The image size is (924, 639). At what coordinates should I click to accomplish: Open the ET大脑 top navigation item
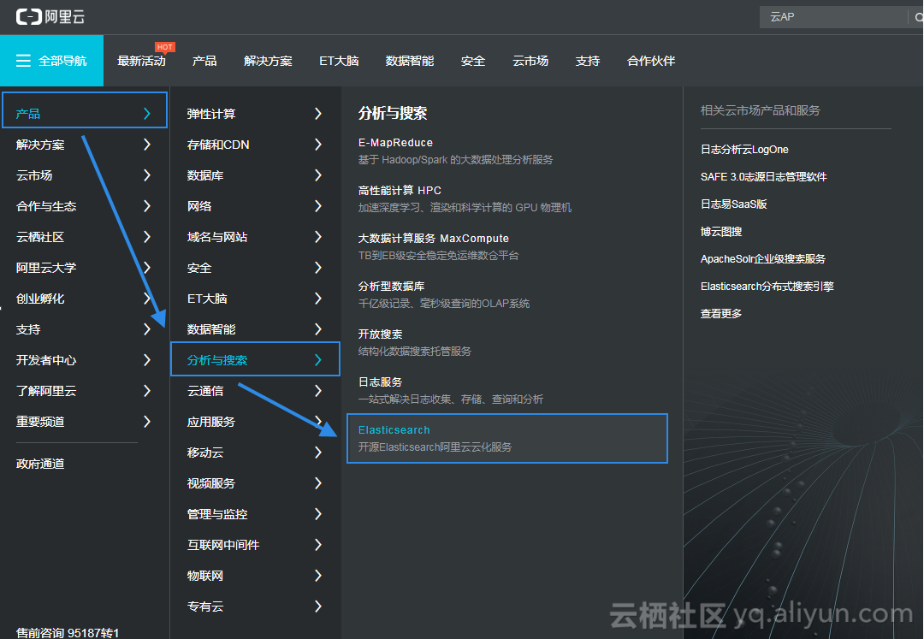339,61
